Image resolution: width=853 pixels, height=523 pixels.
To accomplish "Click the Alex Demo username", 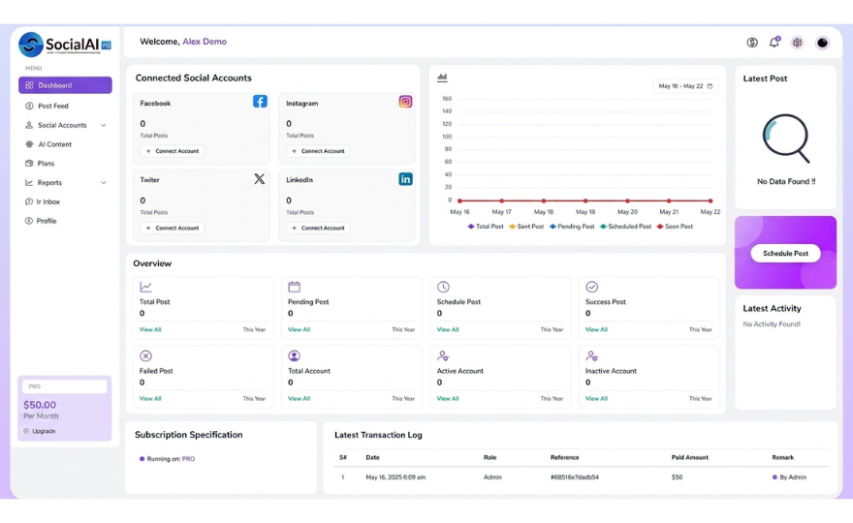I will [205, 42].
